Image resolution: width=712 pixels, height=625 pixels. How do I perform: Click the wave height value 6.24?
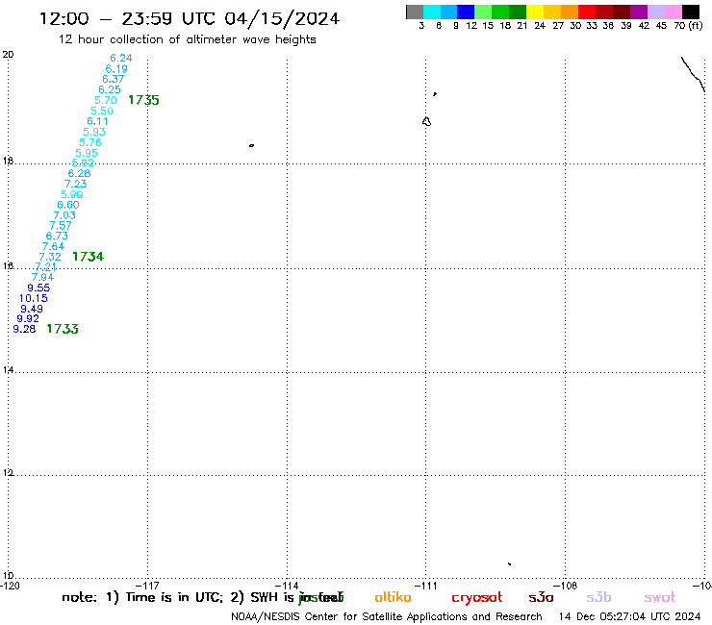pyautogui.click(x=121, y=58)
